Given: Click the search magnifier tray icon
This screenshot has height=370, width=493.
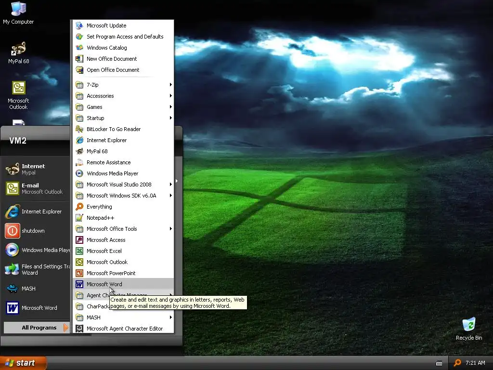Looking at the screenshot, I should click(x=457, y=363).
